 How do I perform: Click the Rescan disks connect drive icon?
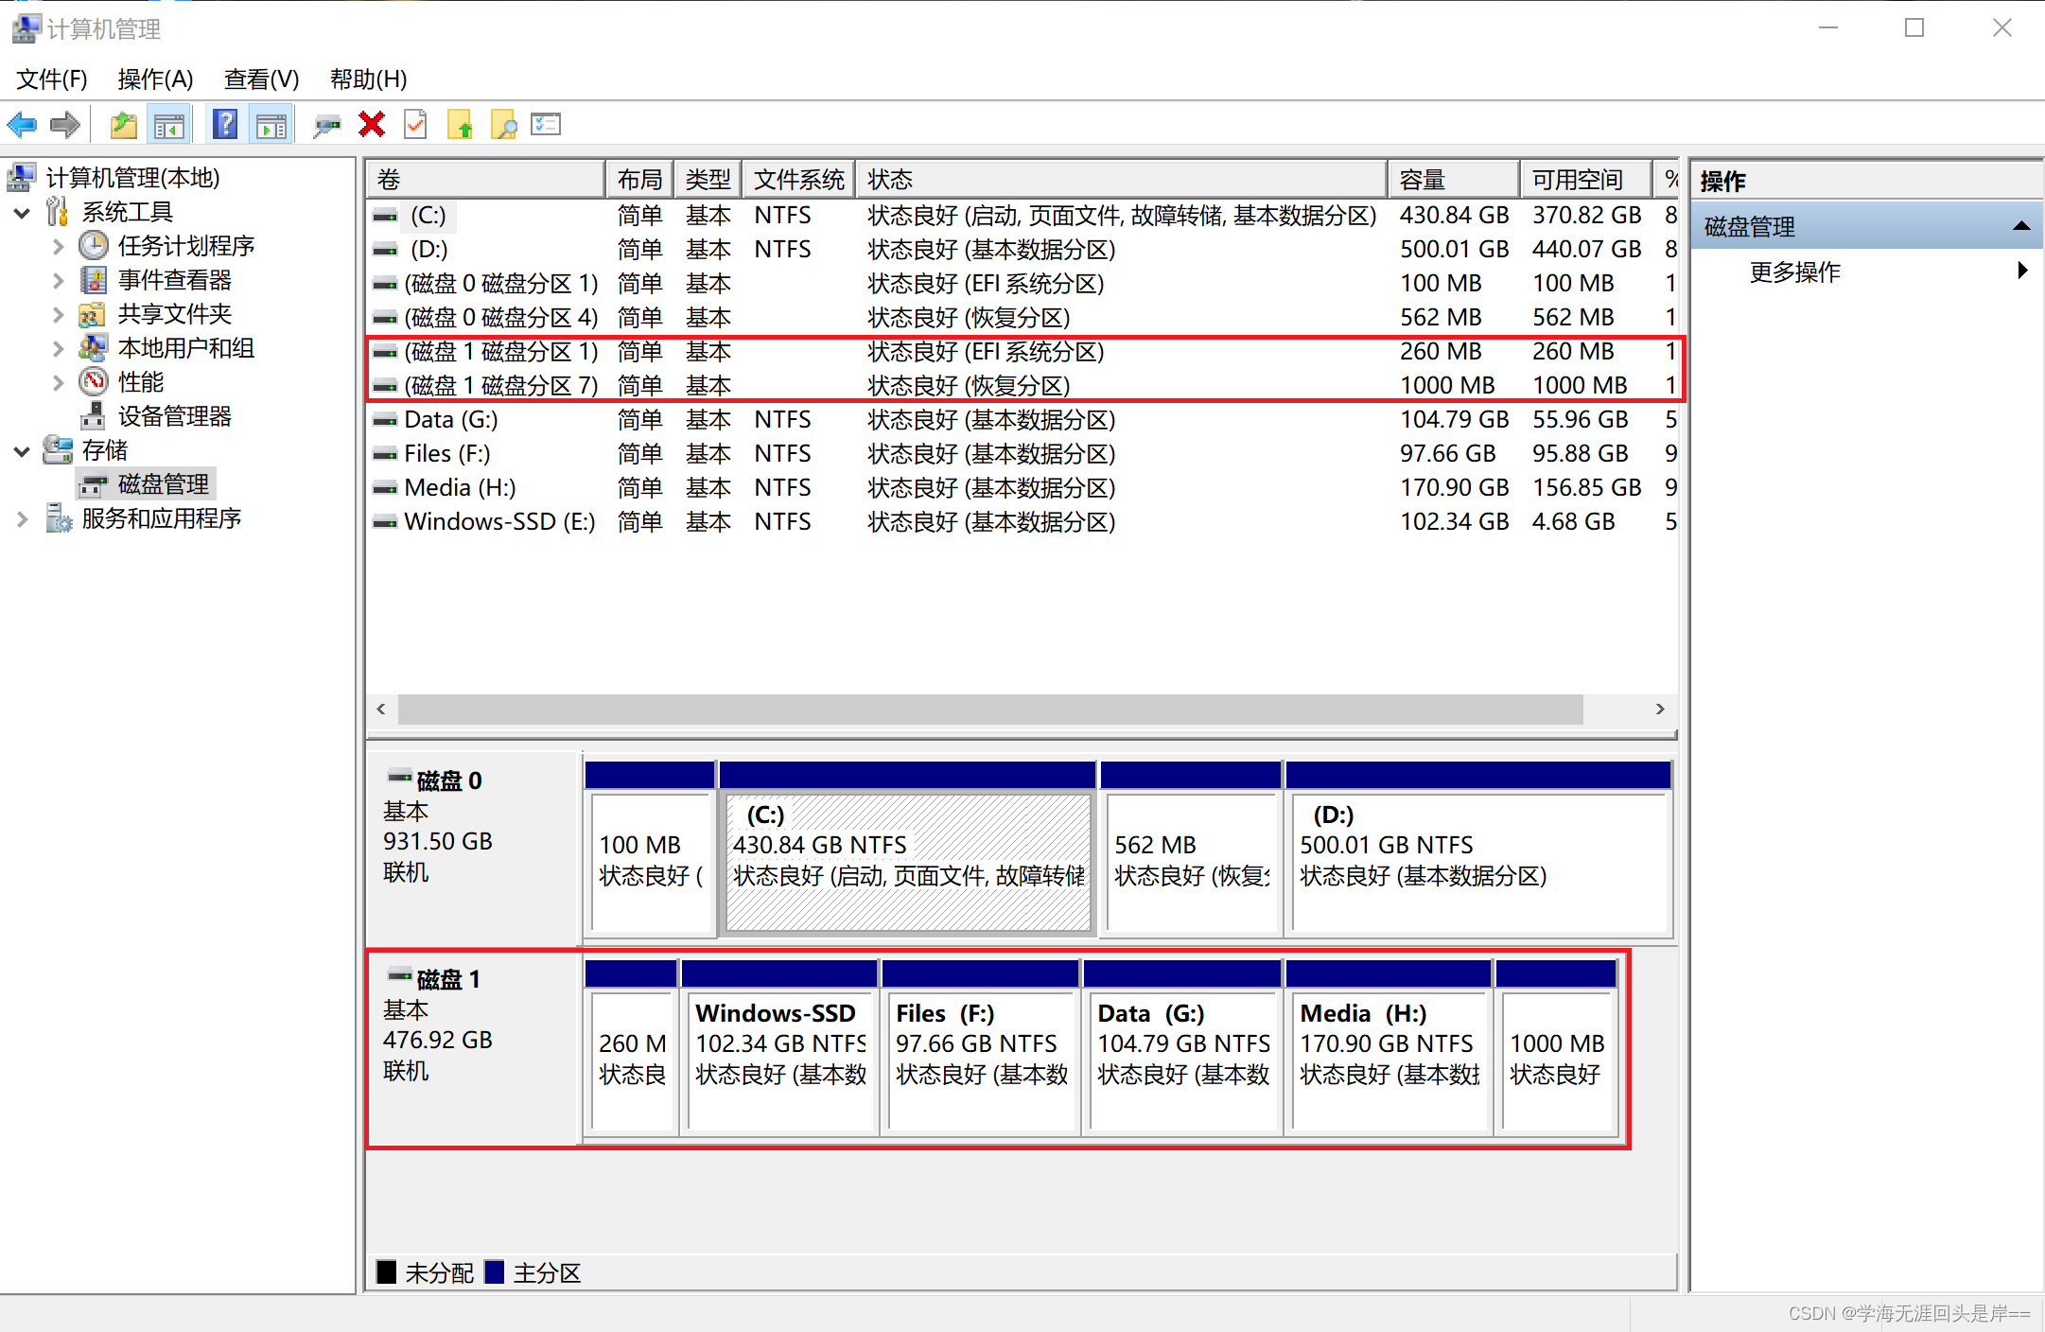tap(326, 125)
